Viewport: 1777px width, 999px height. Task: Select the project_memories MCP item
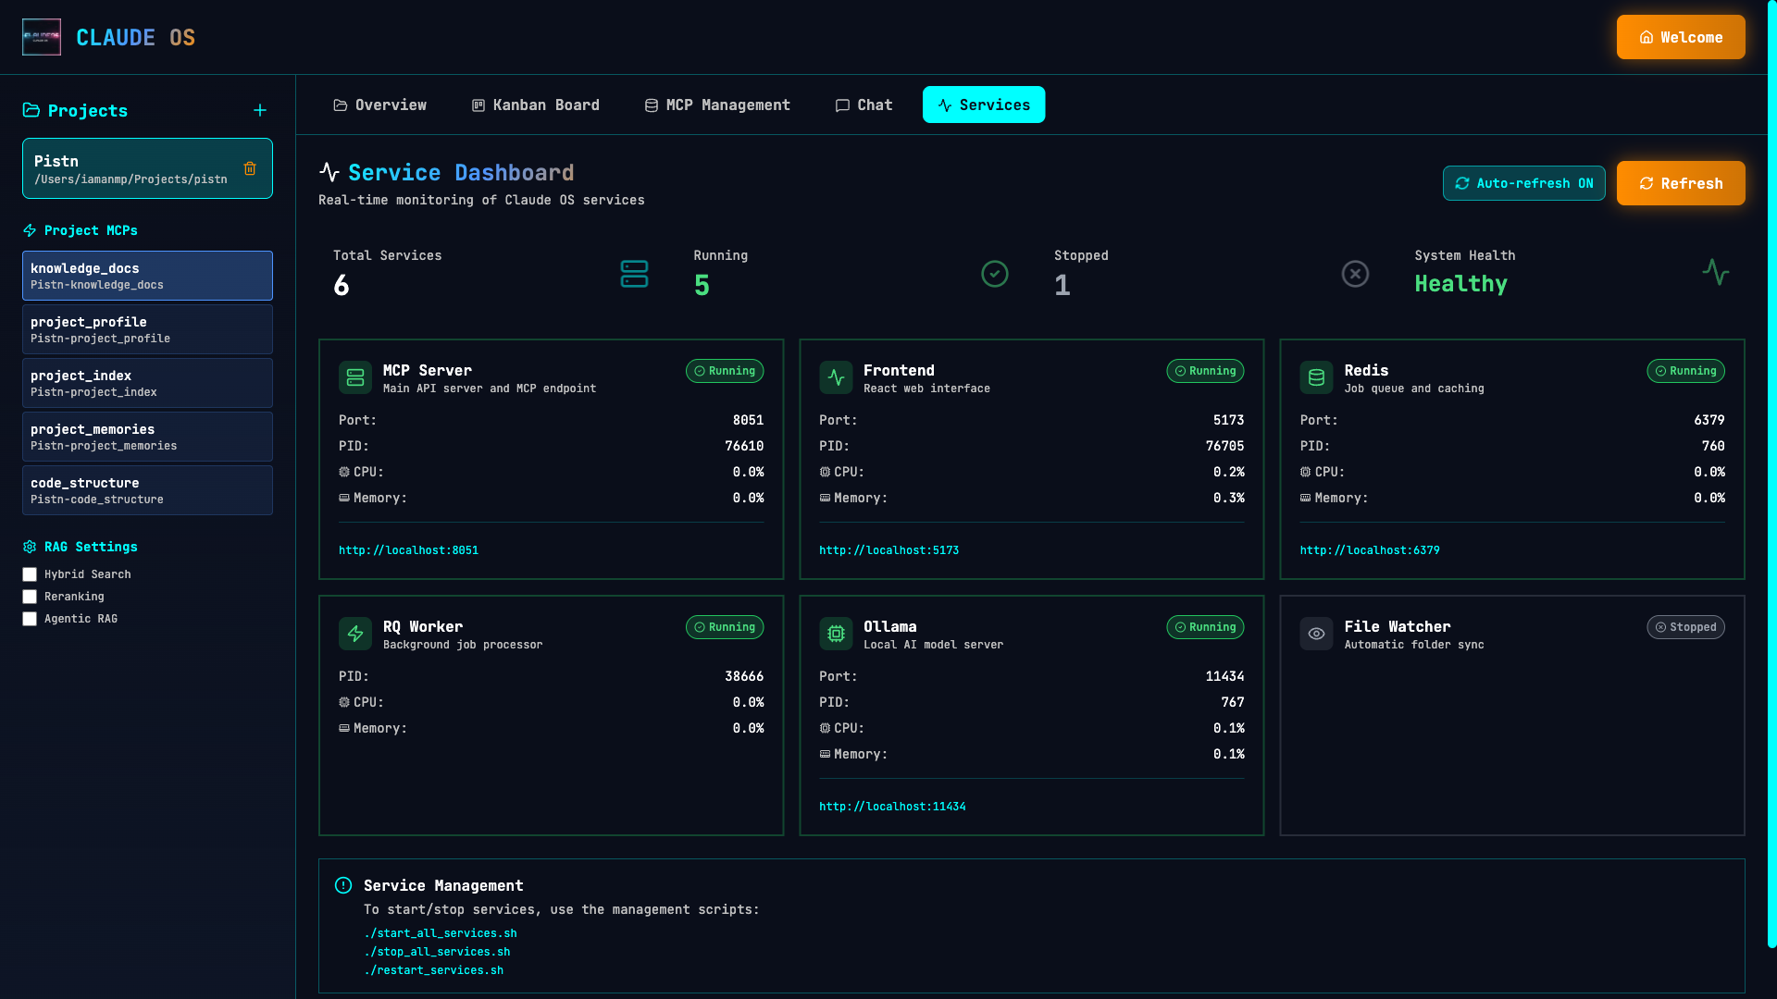pos(147,437)
